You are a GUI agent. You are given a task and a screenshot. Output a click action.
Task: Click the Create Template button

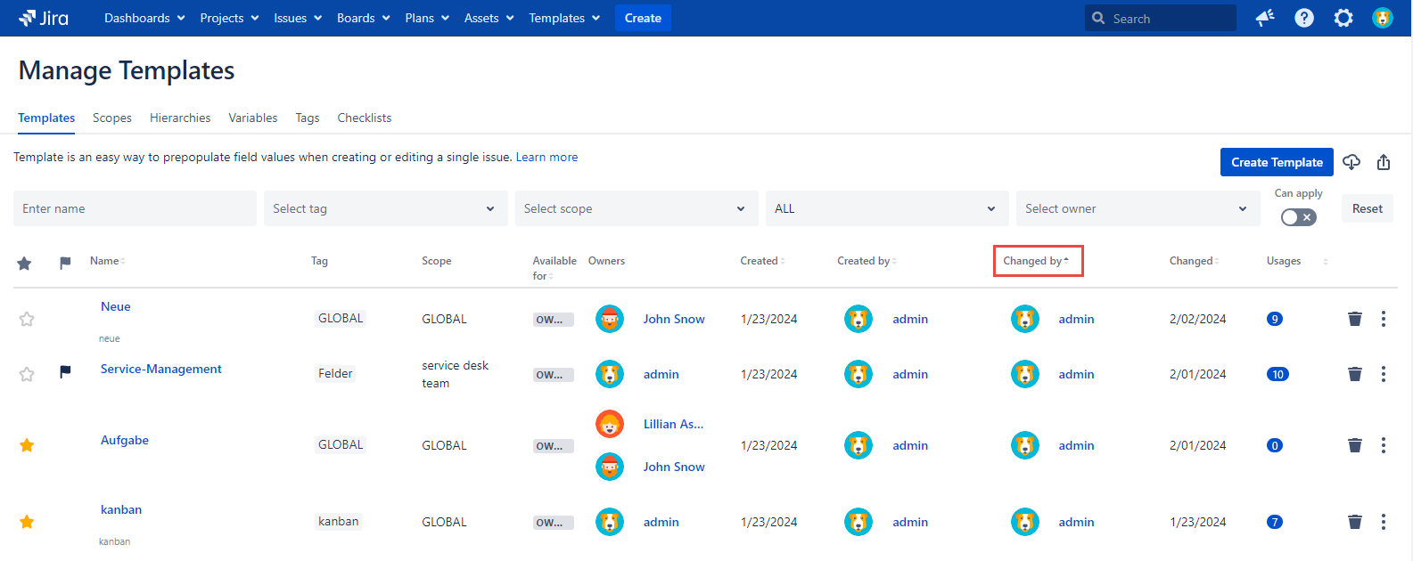coord(1276,162)
